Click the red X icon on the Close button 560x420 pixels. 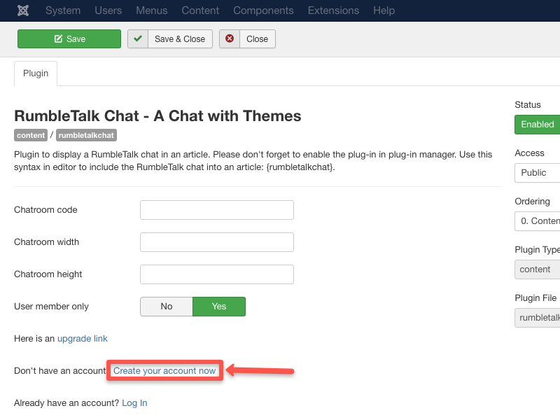click(230, 38)
